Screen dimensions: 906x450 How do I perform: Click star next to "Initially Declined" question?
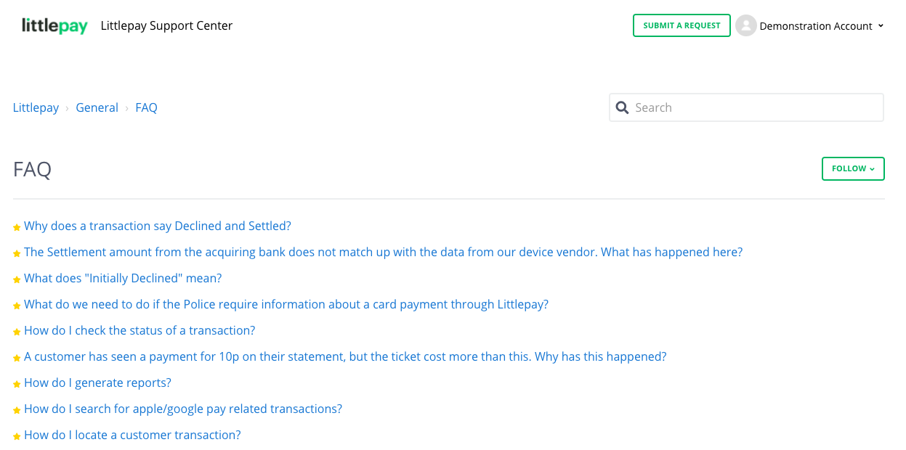click(x=17, y=279)
